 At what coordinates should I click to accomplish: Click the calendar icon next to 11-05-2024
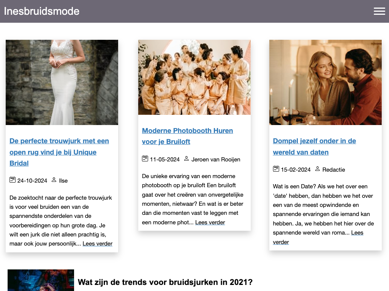(145, 159)
